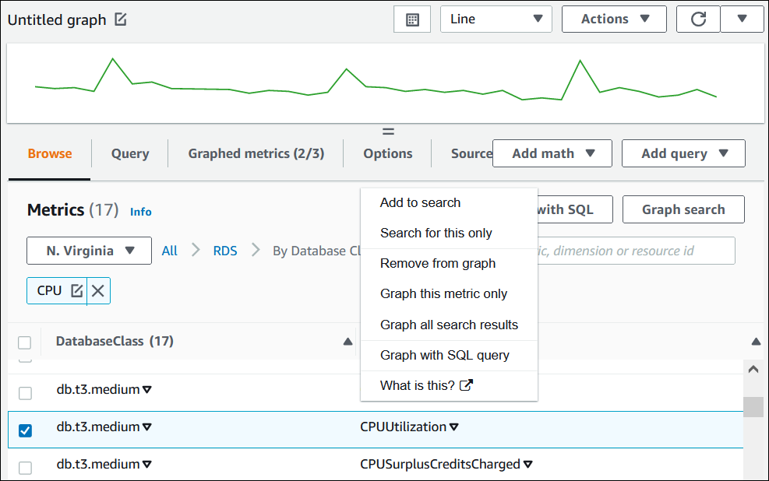
Task: Sort the DatabaseClass column with its arrow
Action: [x=346, y=341]
